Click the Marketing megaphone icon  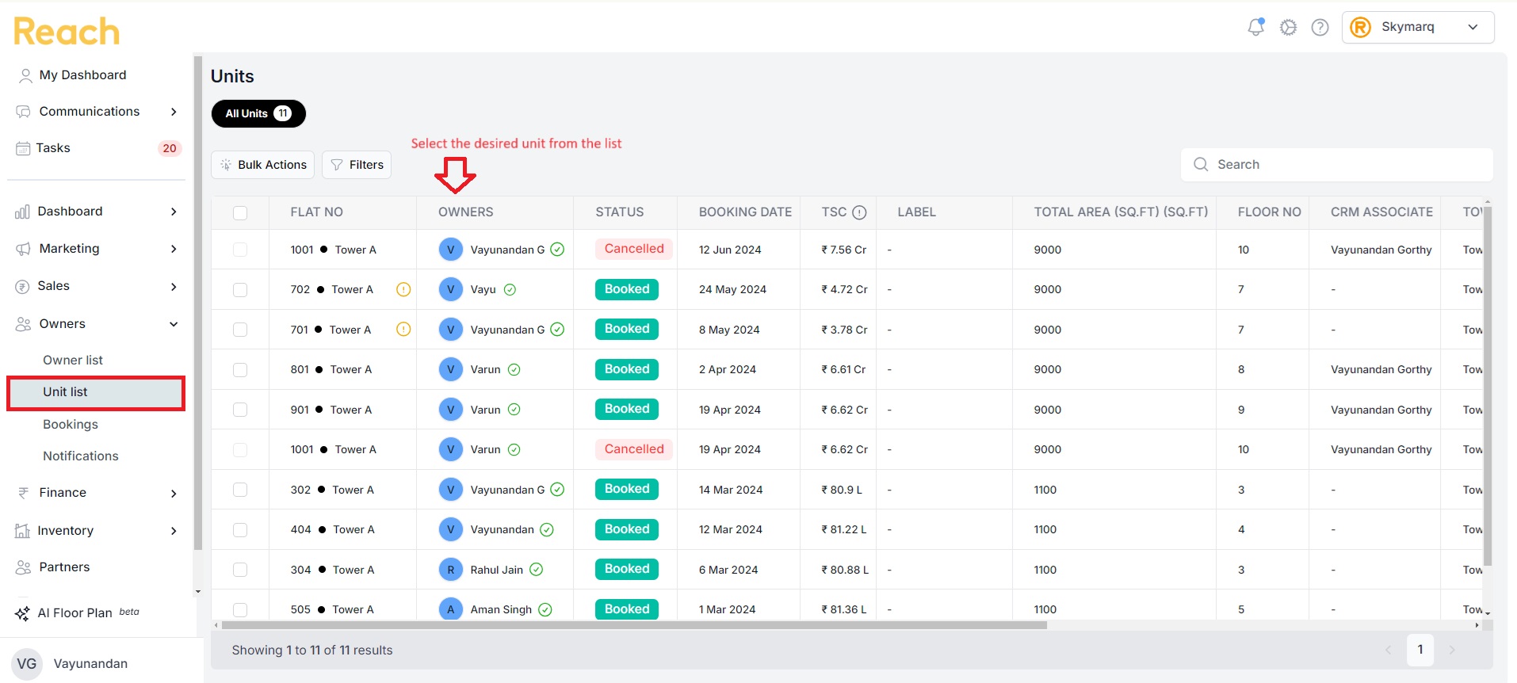tap(24, 249)
